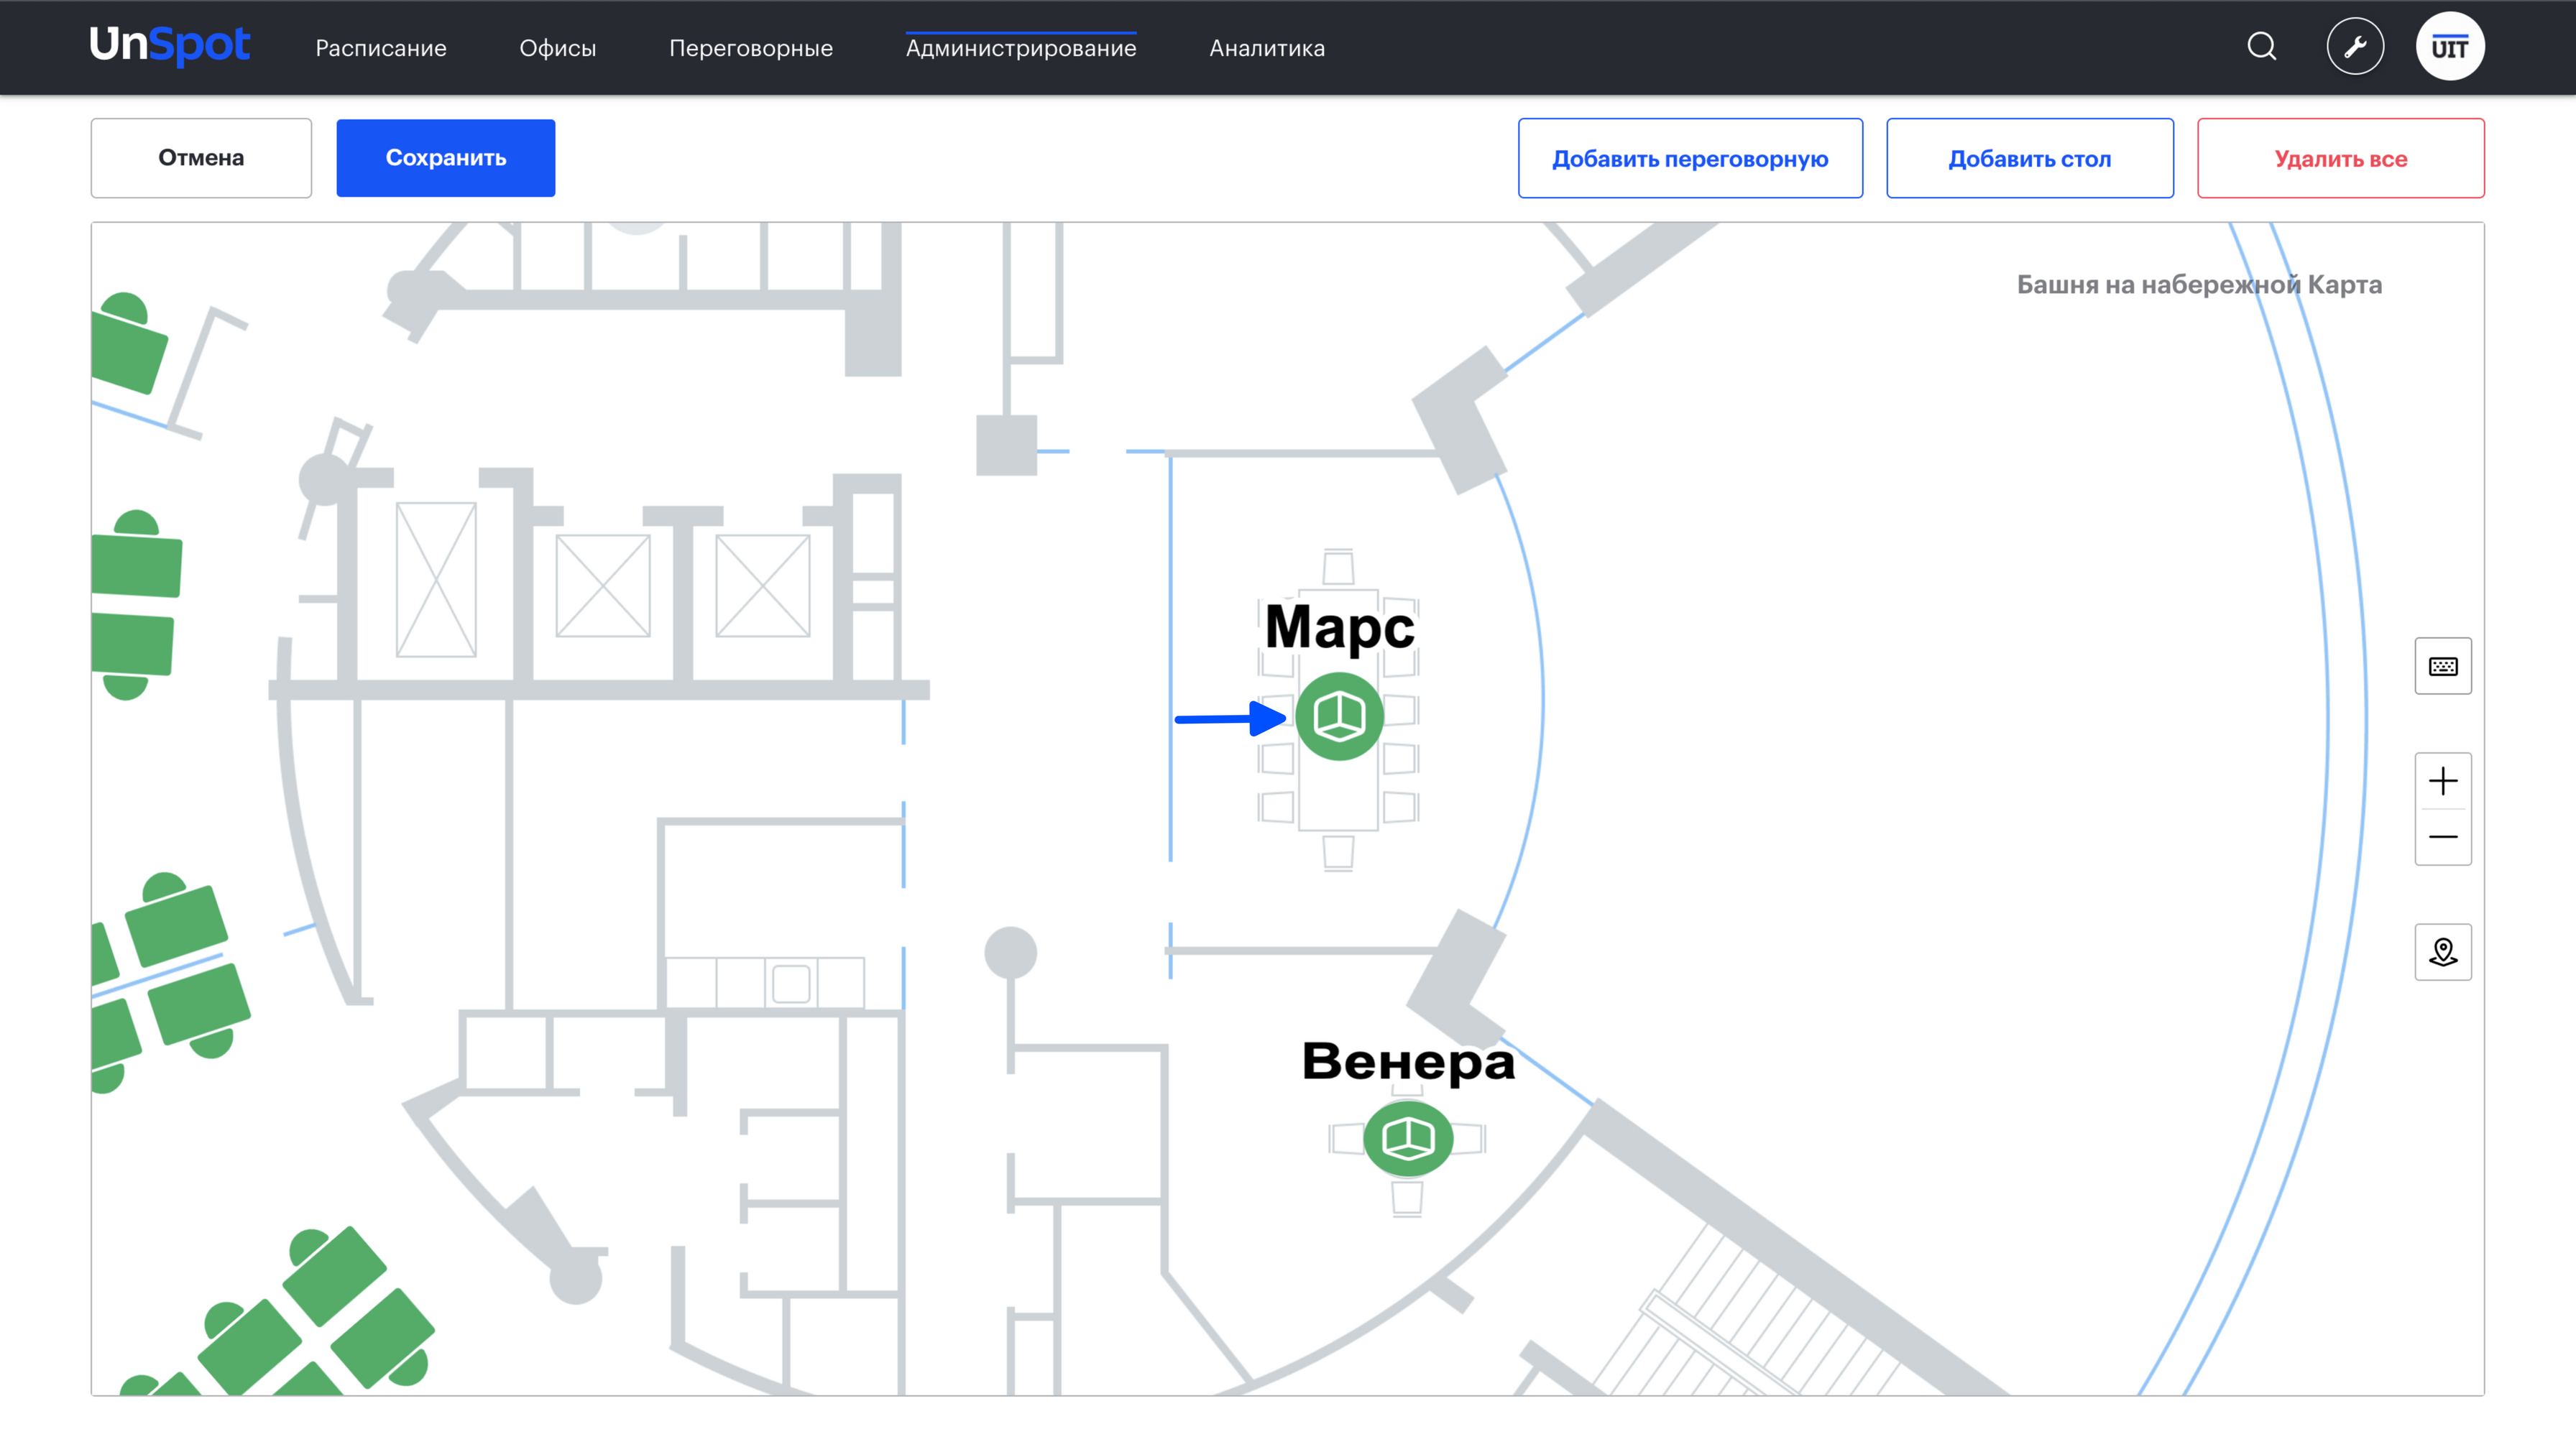Select the Венера meeting room marker
The image size is (2576, 1447).
[1408, 1138]
